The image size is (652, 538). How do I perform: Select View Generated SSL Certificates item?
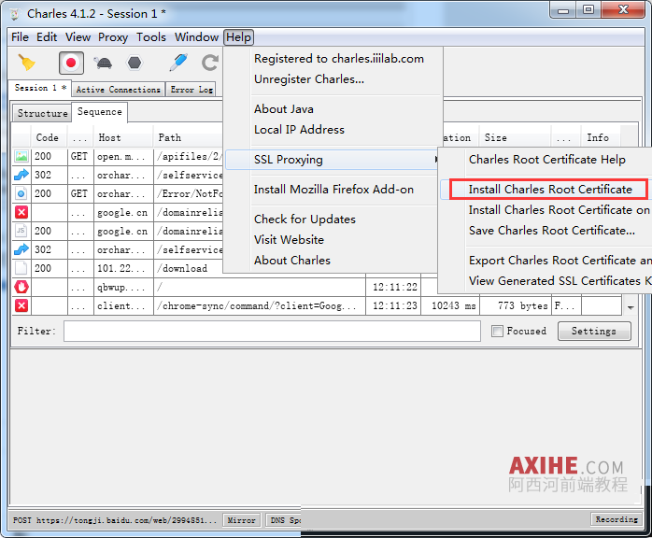(x=560, y=280)
